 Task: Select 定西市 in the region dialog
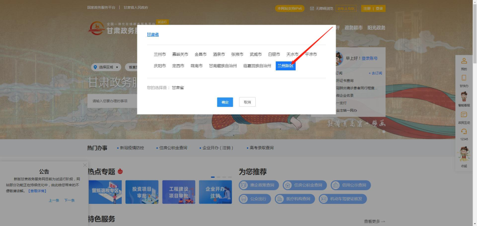[x=178, y=65]
